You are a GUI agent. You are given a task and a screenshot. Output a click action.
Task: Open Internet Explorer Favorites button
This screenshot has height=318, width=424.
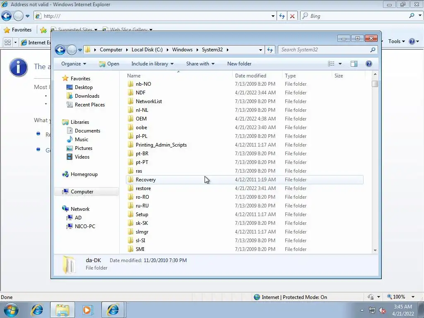click(18, 30)
